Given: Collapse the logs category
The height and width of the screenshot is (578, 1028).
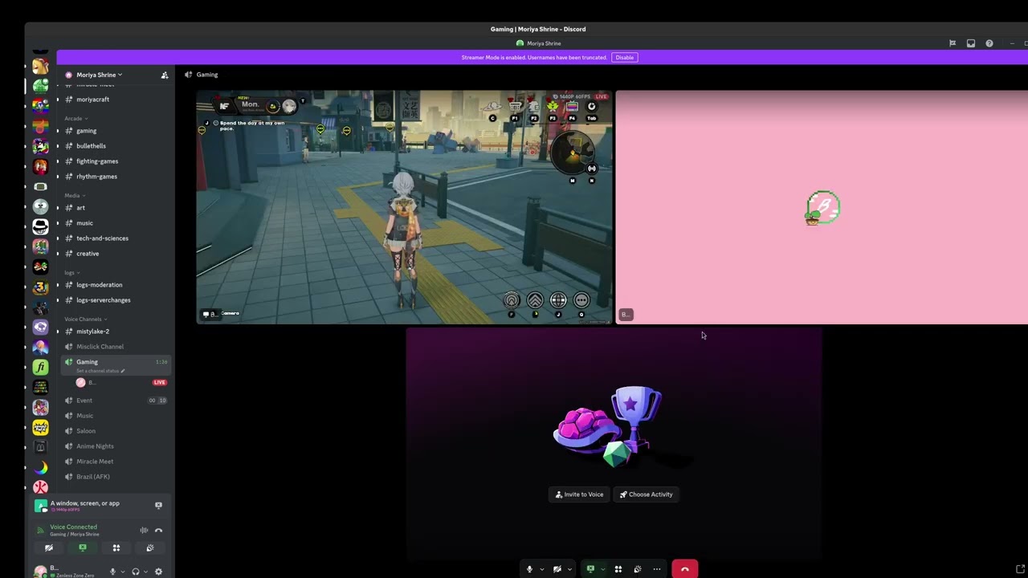Looking at the screenshot, I should (x=71, y=273).
